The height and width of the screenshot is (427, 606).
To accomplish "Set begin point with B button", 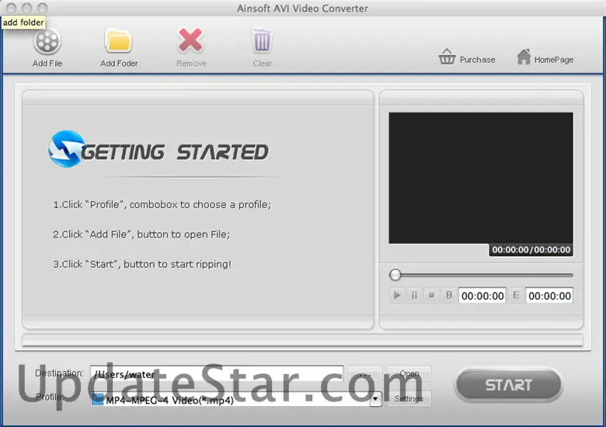I will (x=449, y=295).
